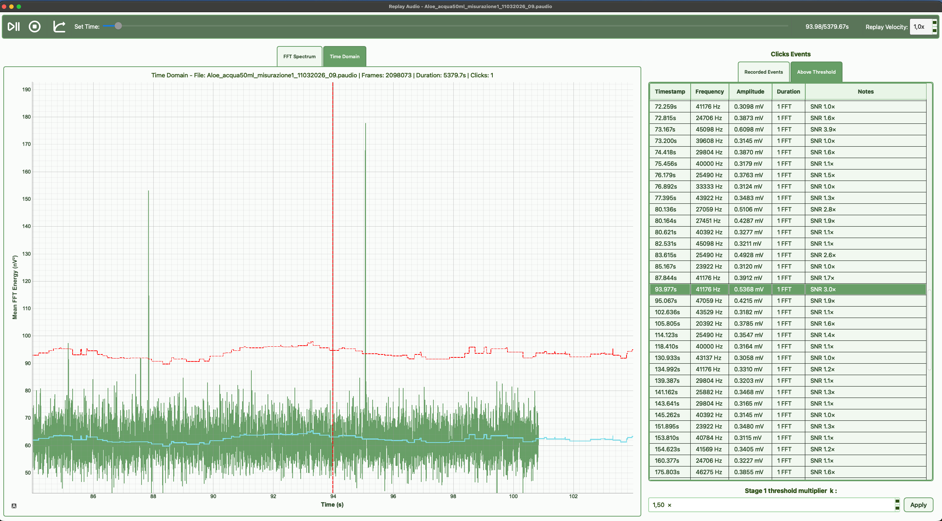The height and width of the screenshot is (521, 942).
Task: Increase Replay Velocity with the up stepper
Action: (934, 23)
